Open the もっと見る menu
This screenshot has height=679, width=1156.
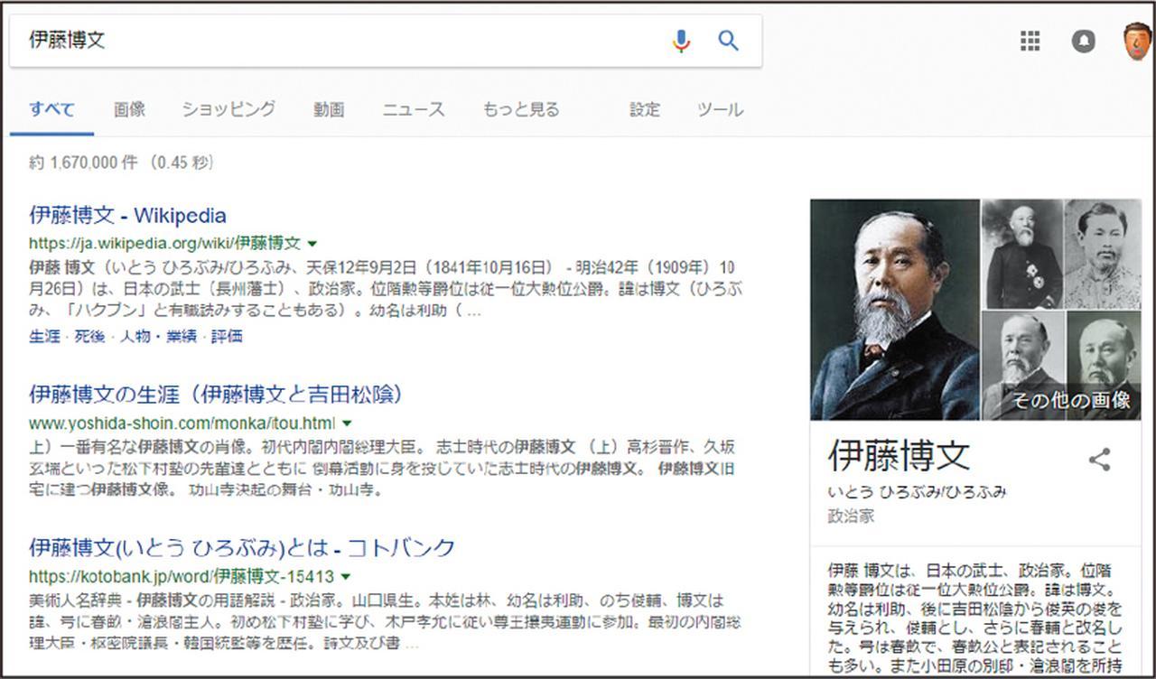(521, 110)
